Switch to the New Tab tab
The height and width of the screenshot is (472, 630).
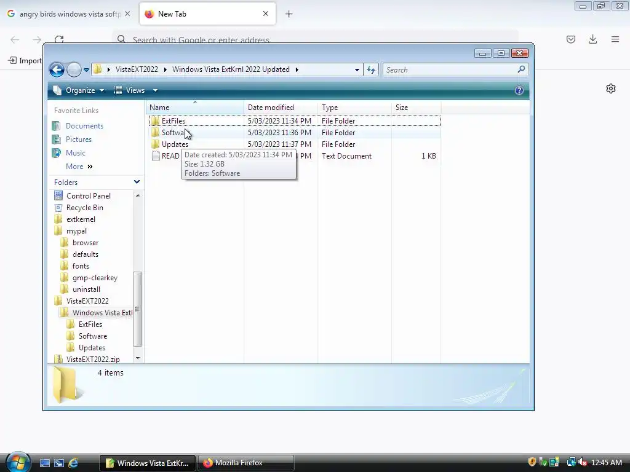(208, 14)
